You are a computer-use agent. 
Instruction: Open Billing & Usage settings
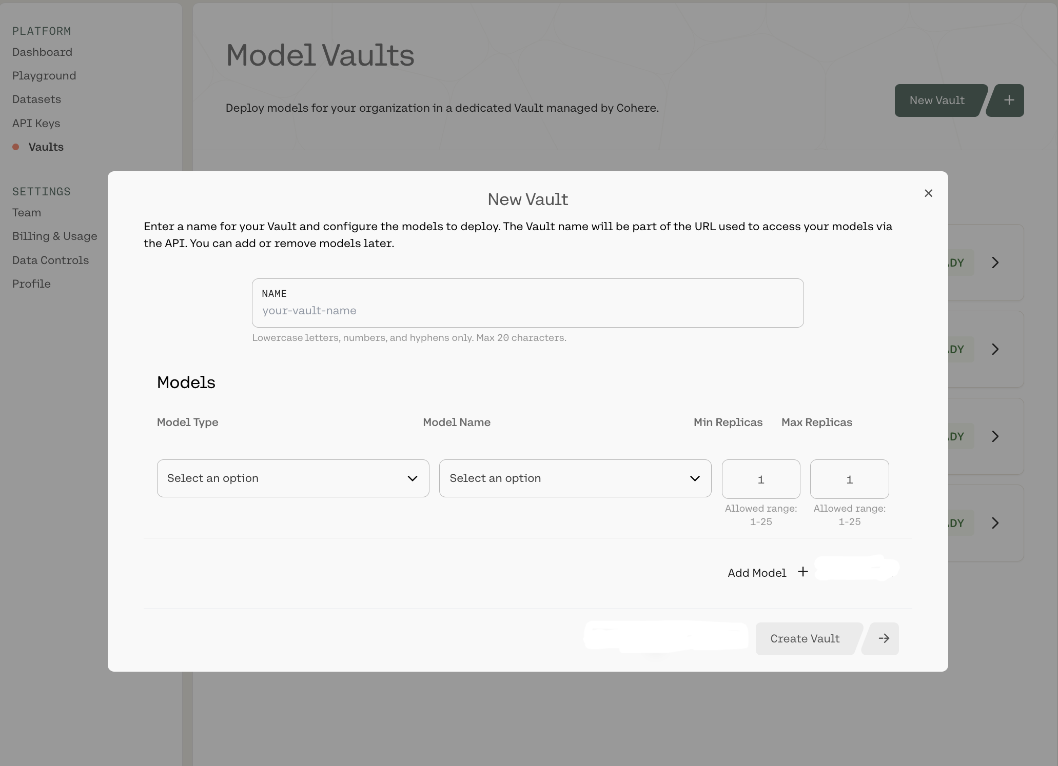(x=54, y=236)
